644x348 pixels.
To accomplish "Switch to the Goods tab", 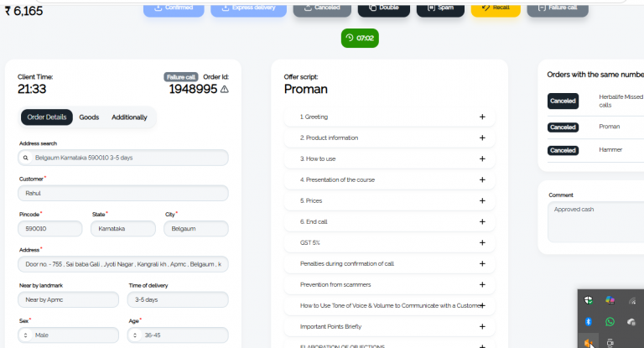I will (x=89, y=117).
